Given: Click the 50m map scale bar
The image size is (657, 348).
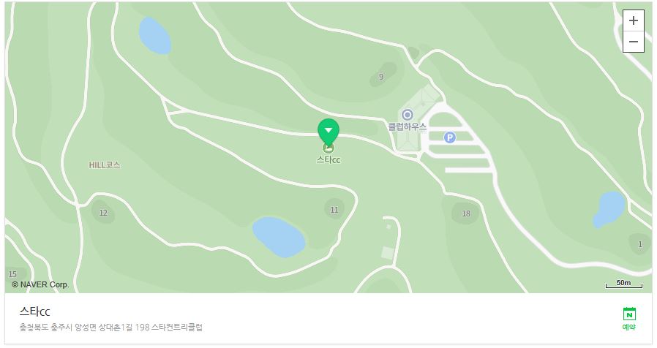Looking at the screenshot, I should pos(624,284).
